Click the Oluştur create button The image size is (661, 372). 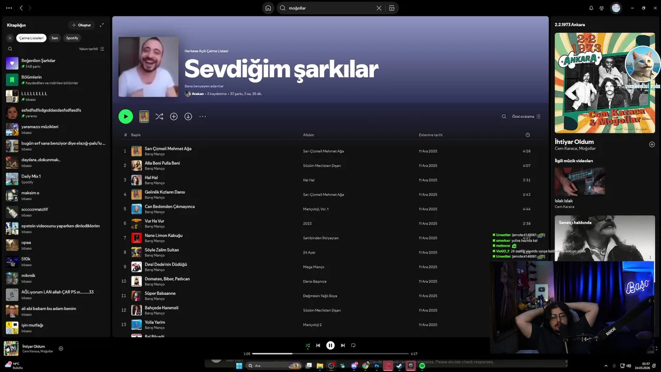point(82,25)
